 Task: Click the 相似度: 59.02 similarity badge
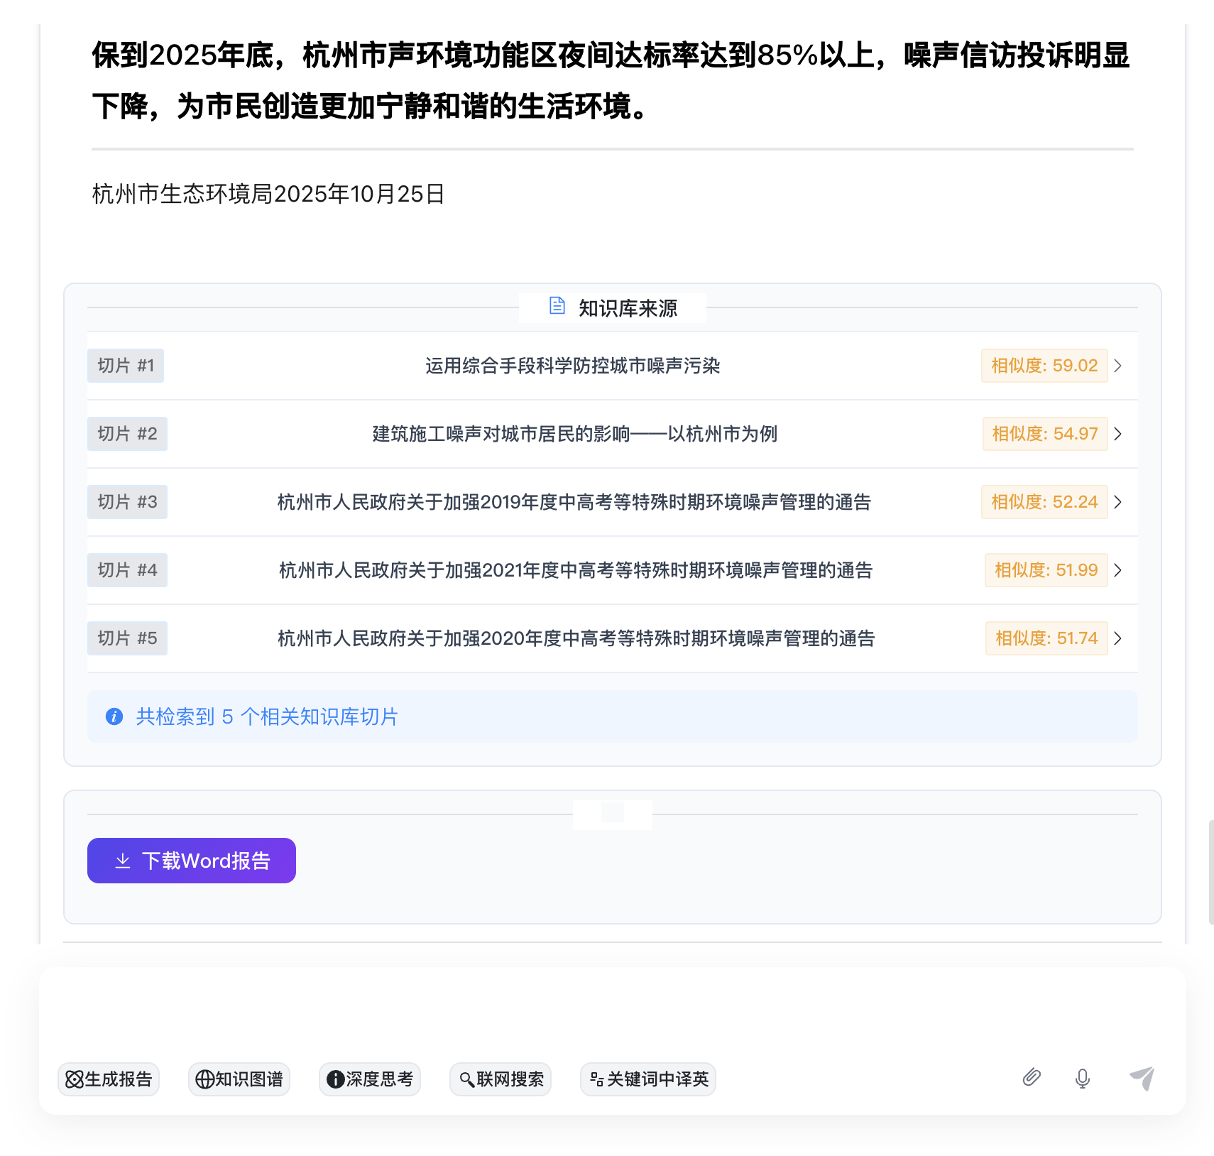[x=1044, y=366]
